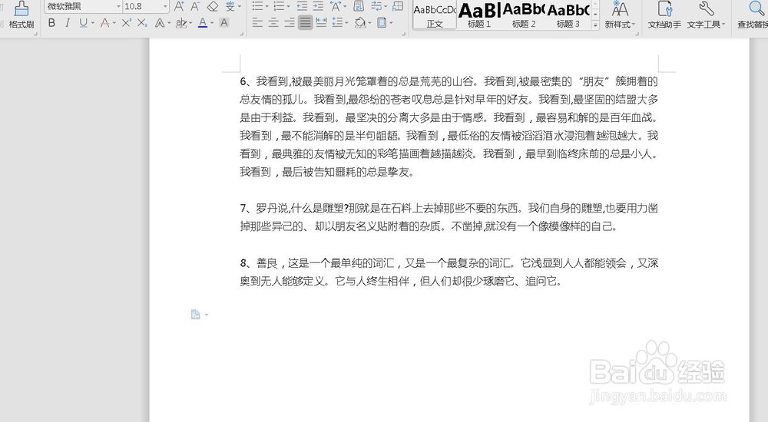The height and width of the screenshot is (422, 768).
Task: Toggle italic formatting
Action: pyautogui.click(x=68, y=22)
